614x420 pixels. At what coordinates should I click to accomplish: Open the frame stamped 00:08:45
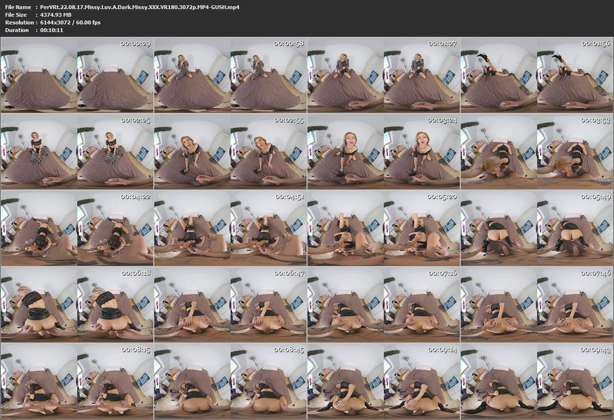(231, 381)
